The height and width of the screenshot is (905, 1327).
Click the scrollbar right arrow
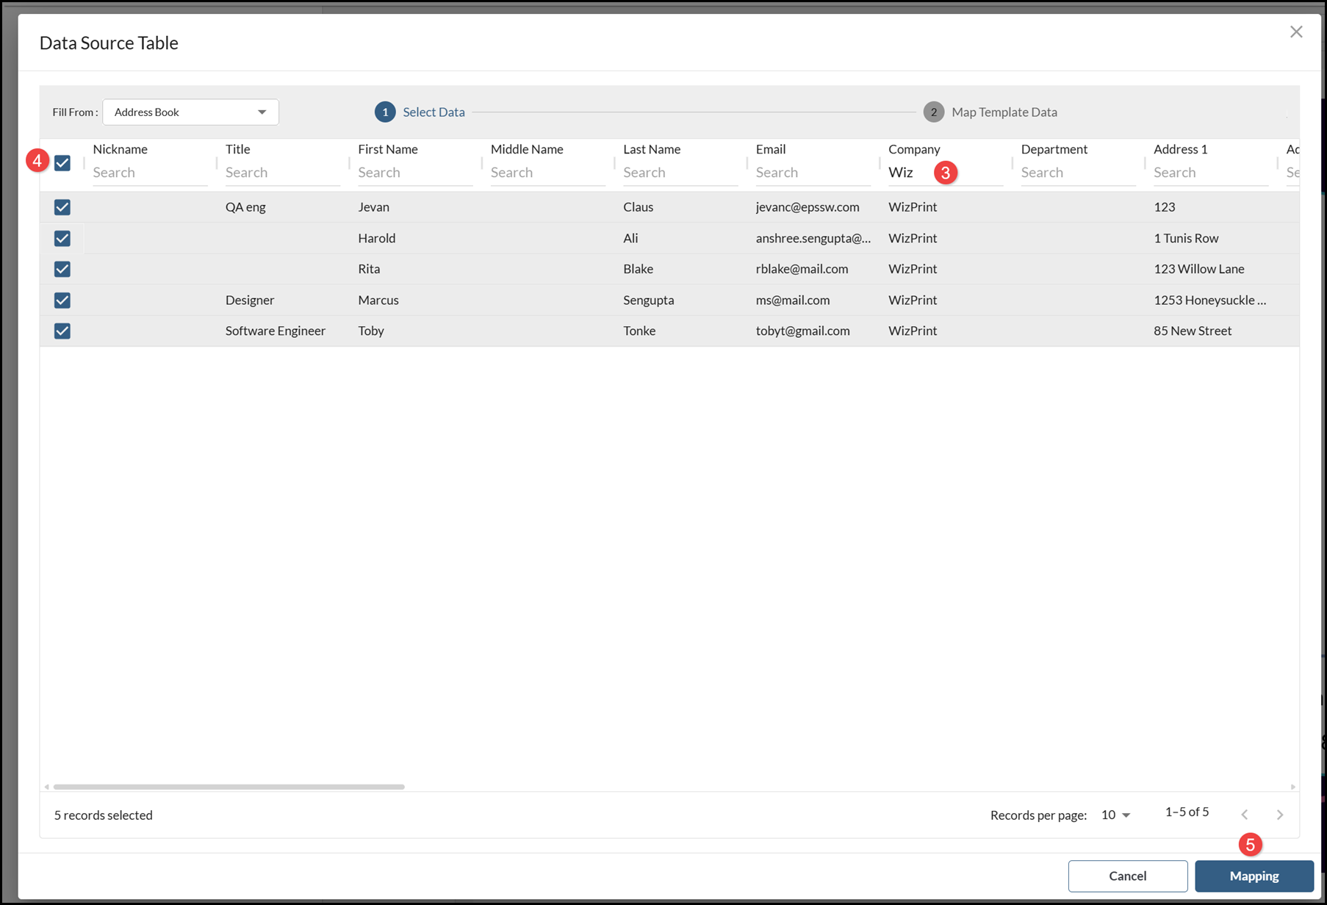[x=1292, y=787]
